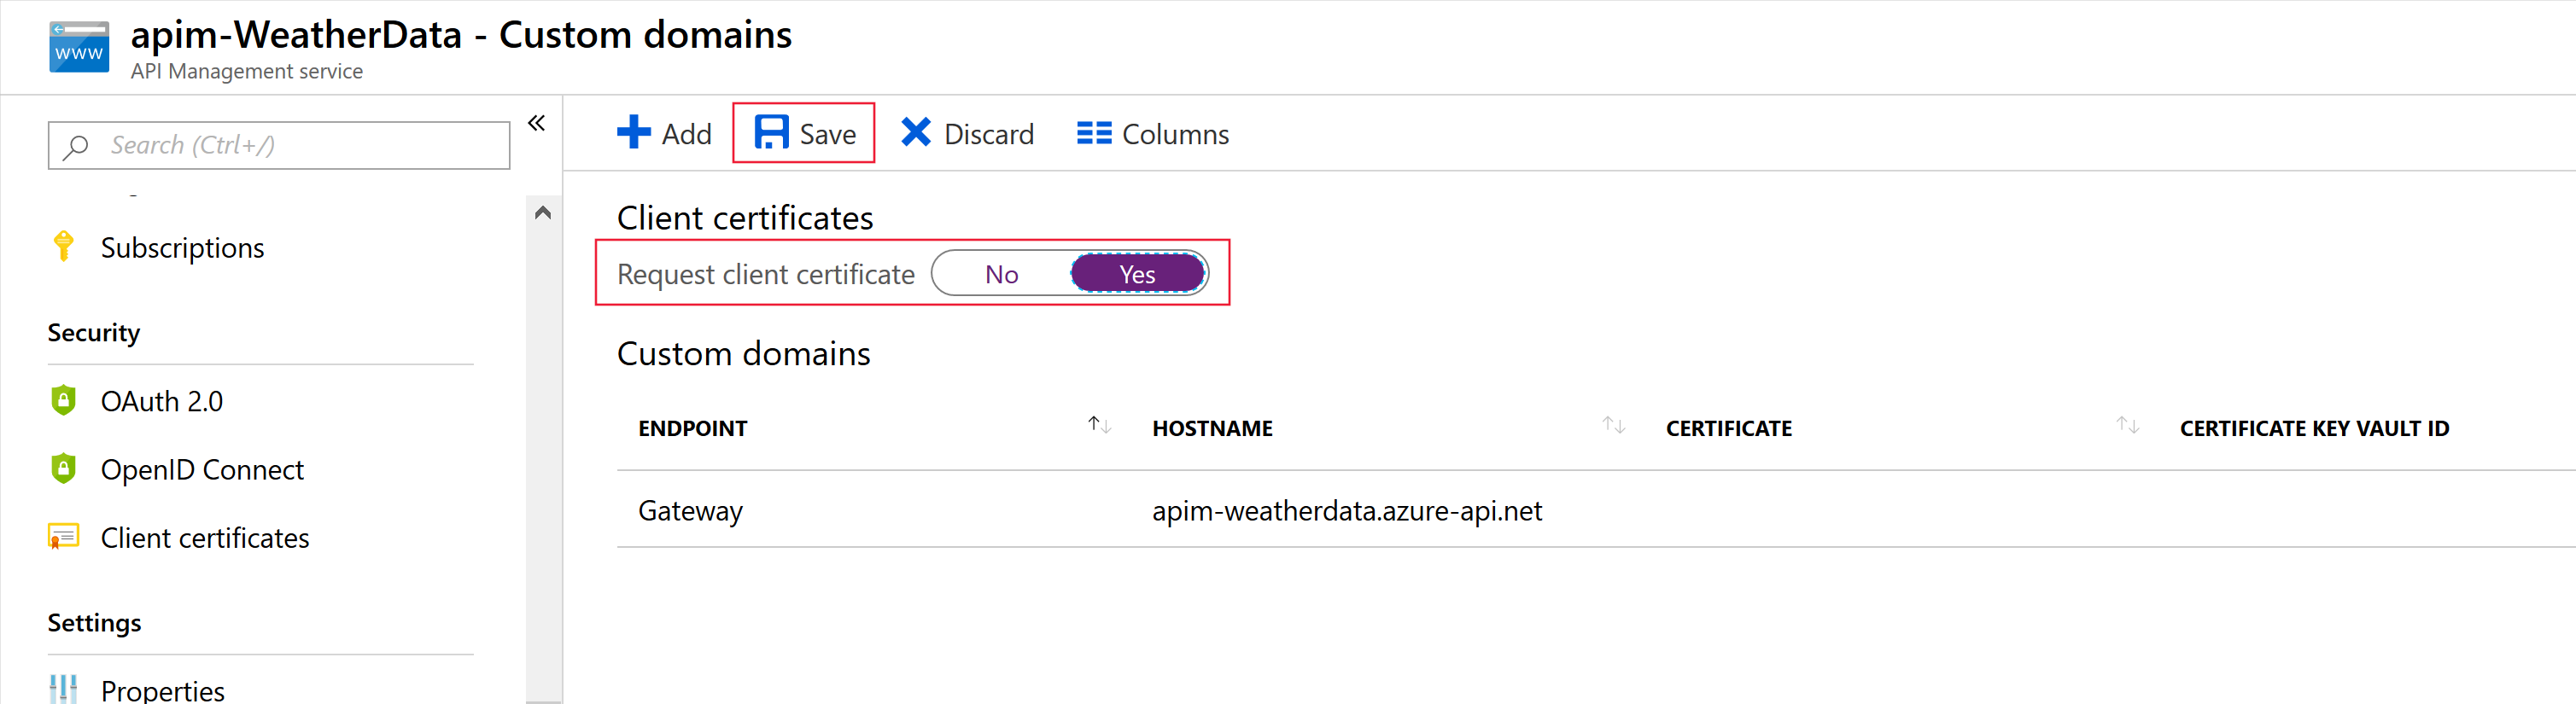Set Request client certificate to Yes
The width and height of the screenshot is (2576, 704).
(x=1137, y=275)
